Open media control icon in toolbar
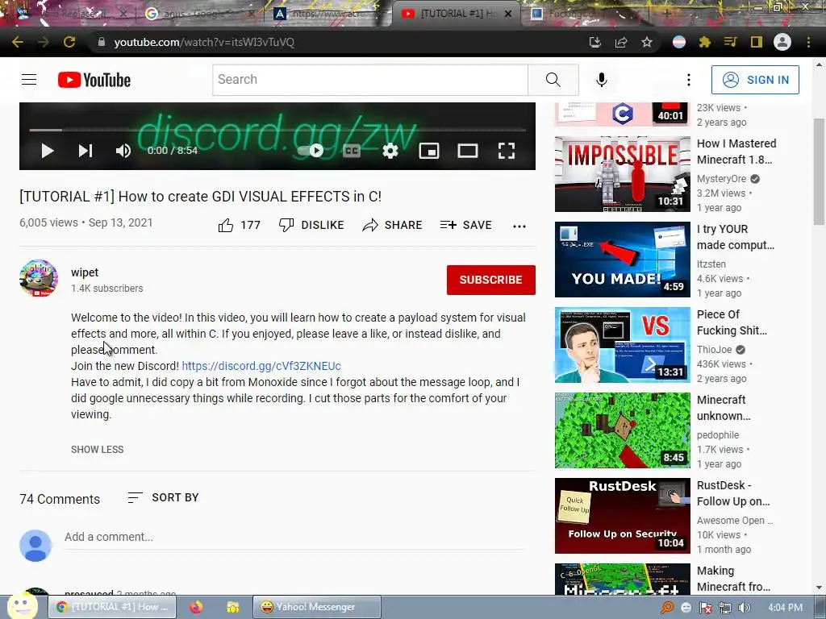Screen dimensions: 826x619 (731, 42)
